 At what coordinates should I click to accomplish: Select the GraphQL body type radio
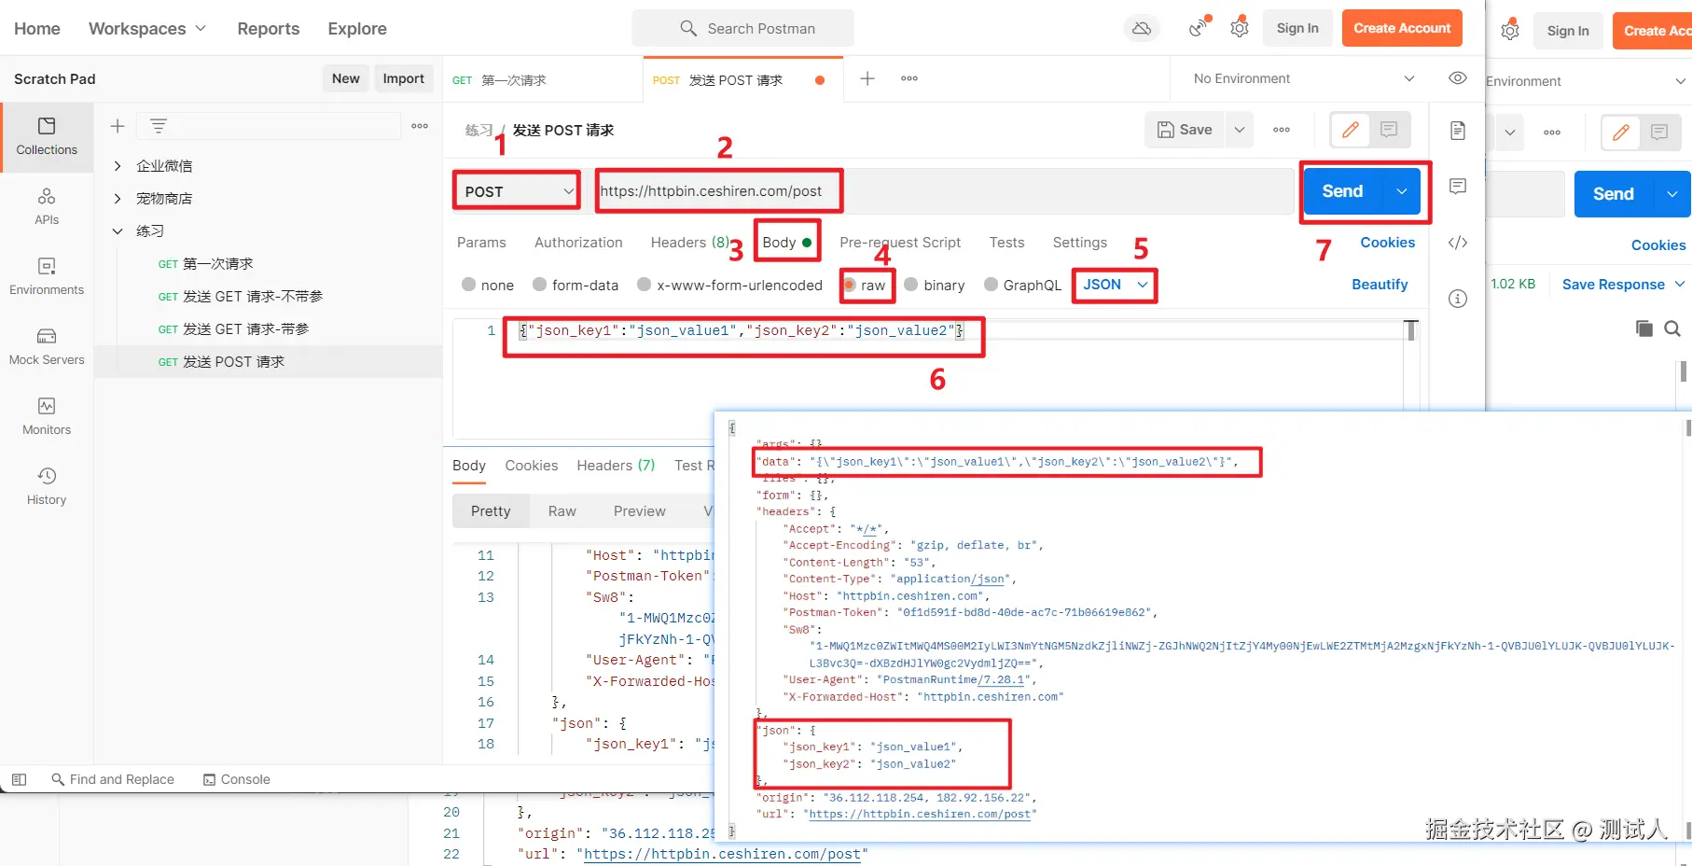[991, 285]
